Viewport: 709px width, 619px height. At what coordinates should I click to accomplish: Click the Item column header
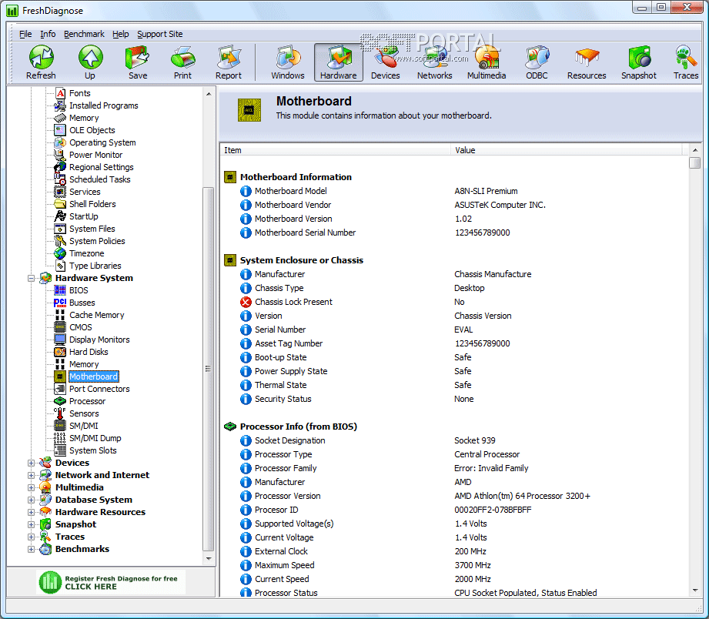pos(335,150)
